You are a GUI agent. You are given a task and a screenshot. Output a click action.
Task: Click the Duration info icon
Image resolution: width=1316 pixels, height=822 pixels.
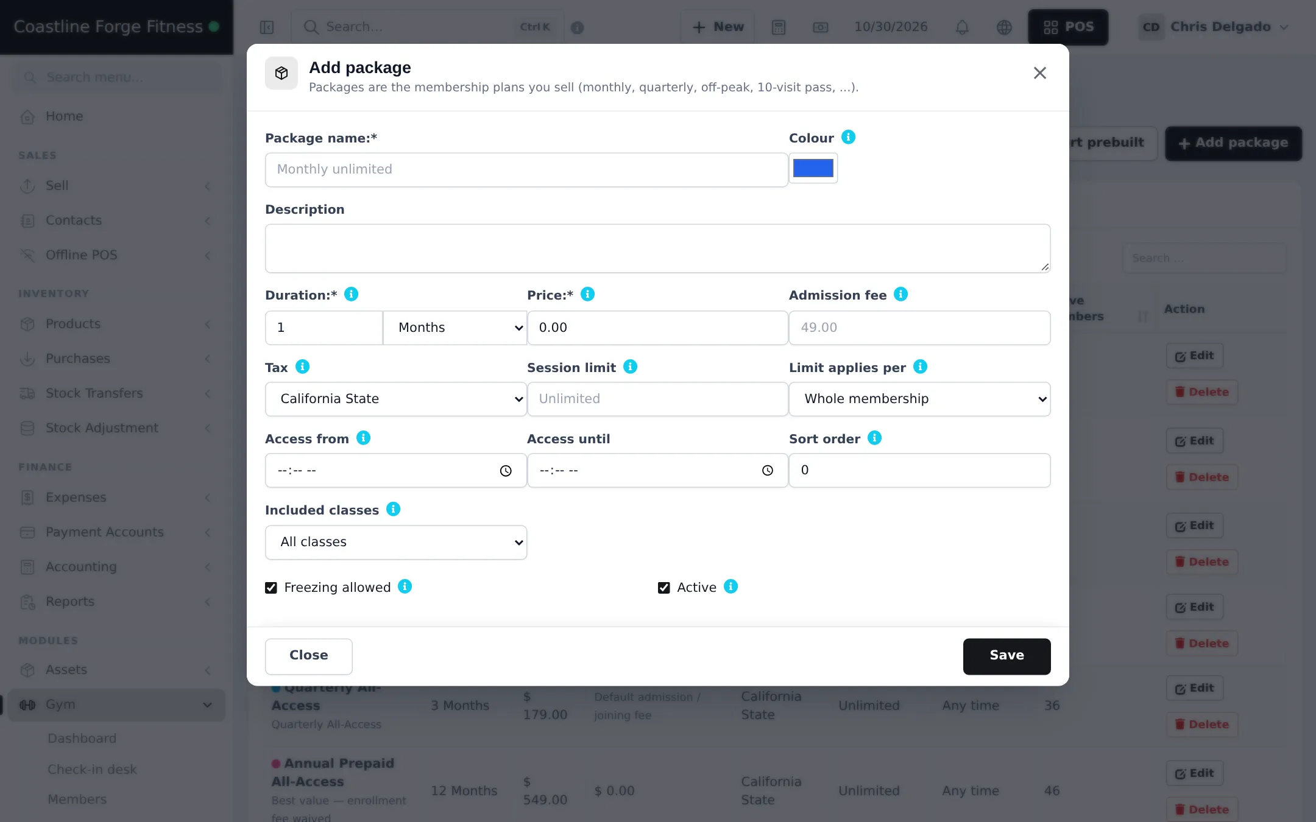pyautogui.click(x=351, y=294)
